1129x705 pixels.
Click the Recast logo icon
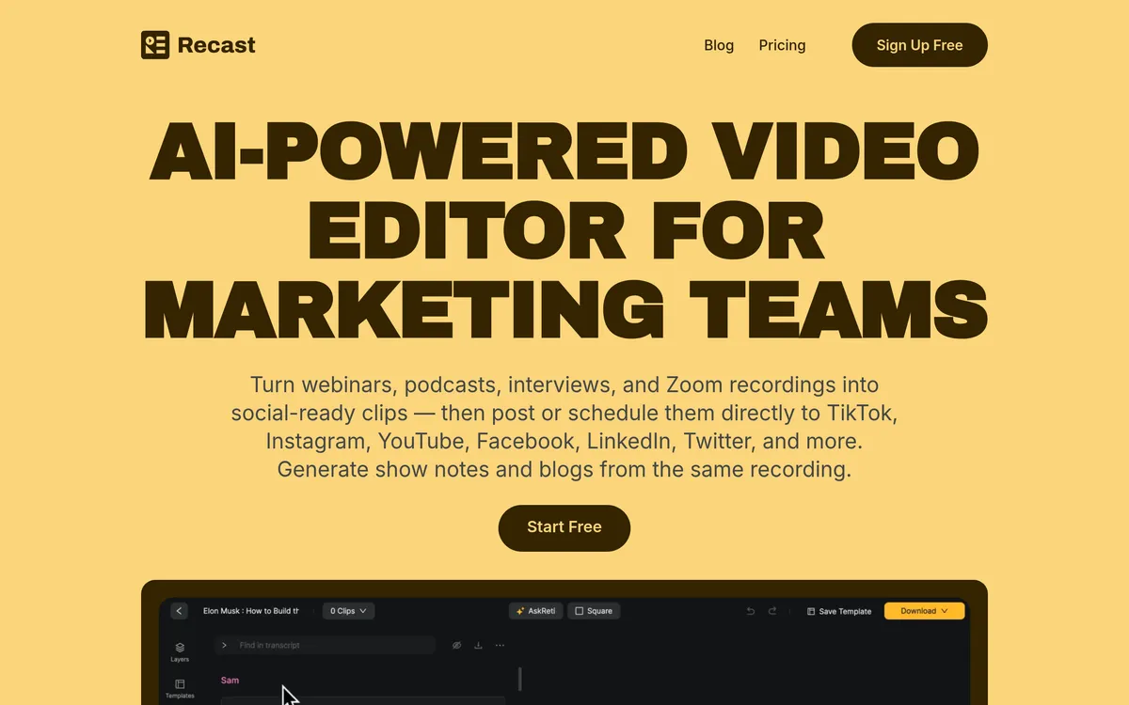tap(155, 45)
